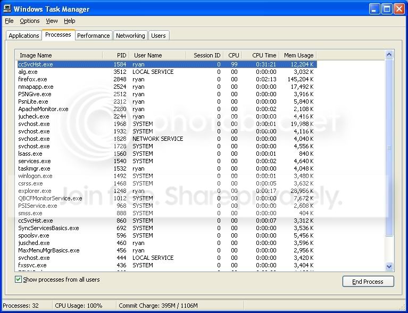The width and height of the screenshot is (408, 313).
Task: Select svchost.exe run by NETWORK SERVICE
Action: coord(167,139)
